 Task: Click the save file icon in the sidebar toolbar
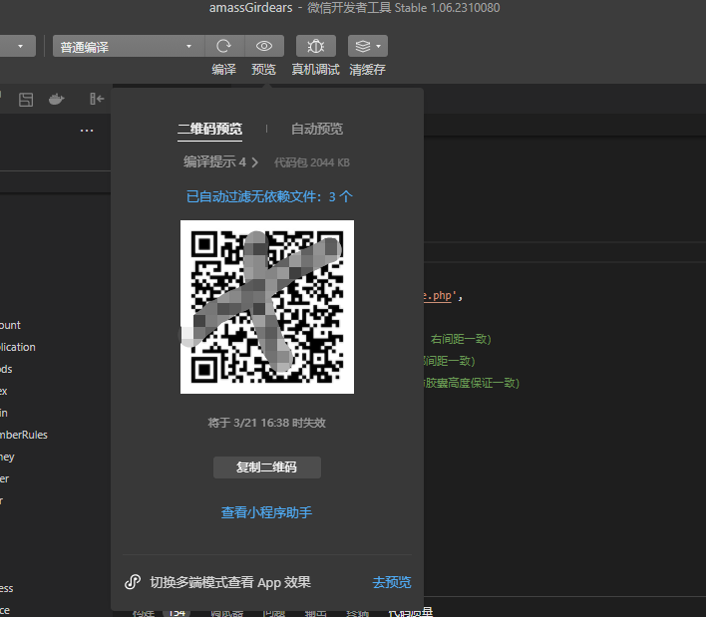click(26, 100)
